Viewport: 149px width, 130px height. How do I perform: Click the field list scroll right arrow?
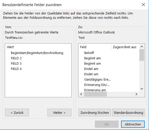pyautogui.click(x=137, y=94)
